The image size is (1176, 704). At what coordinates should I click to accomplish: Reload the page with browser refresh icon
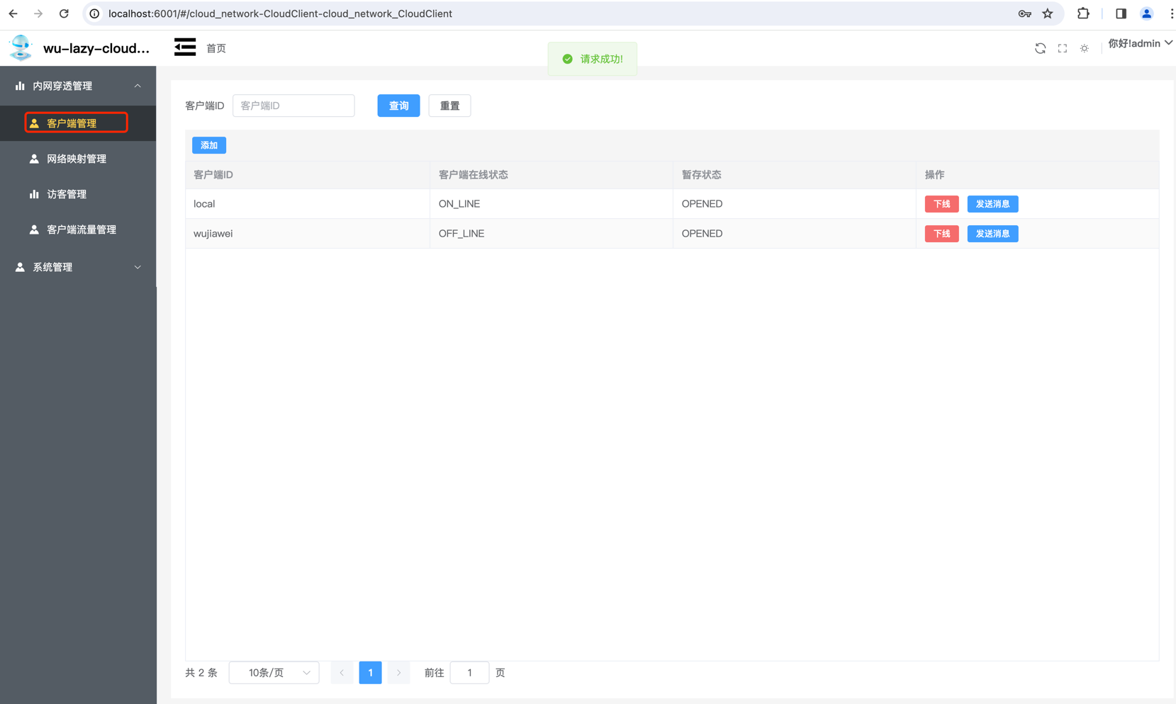pyautogui.click(x=64, y=13)
